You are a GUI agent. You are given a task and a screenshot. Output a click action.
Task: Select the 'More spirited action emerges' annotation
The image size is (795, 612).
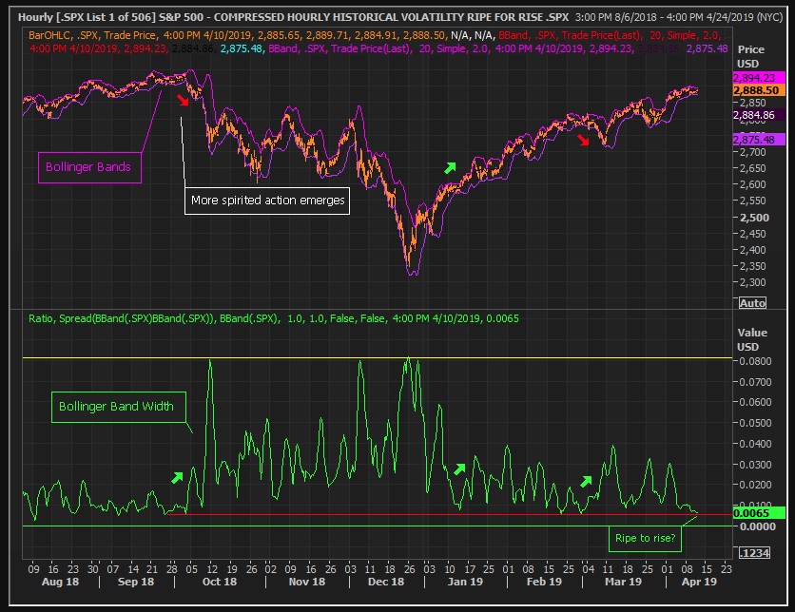[266, 201]
